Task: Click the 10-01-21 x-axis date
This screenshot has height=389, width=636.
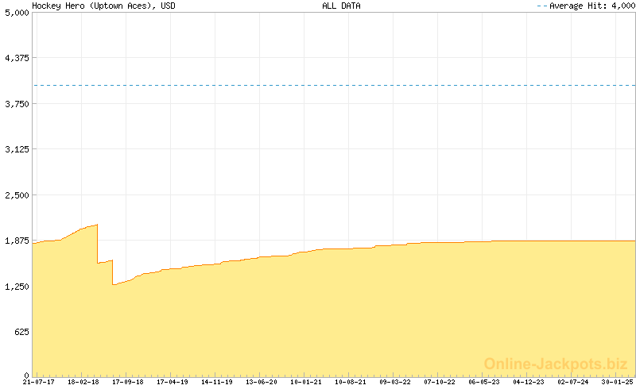Action: [x=306, y=382]
